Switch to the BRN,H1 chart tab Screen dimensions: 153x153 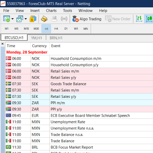pyautogui.click(x=56, y=38)
